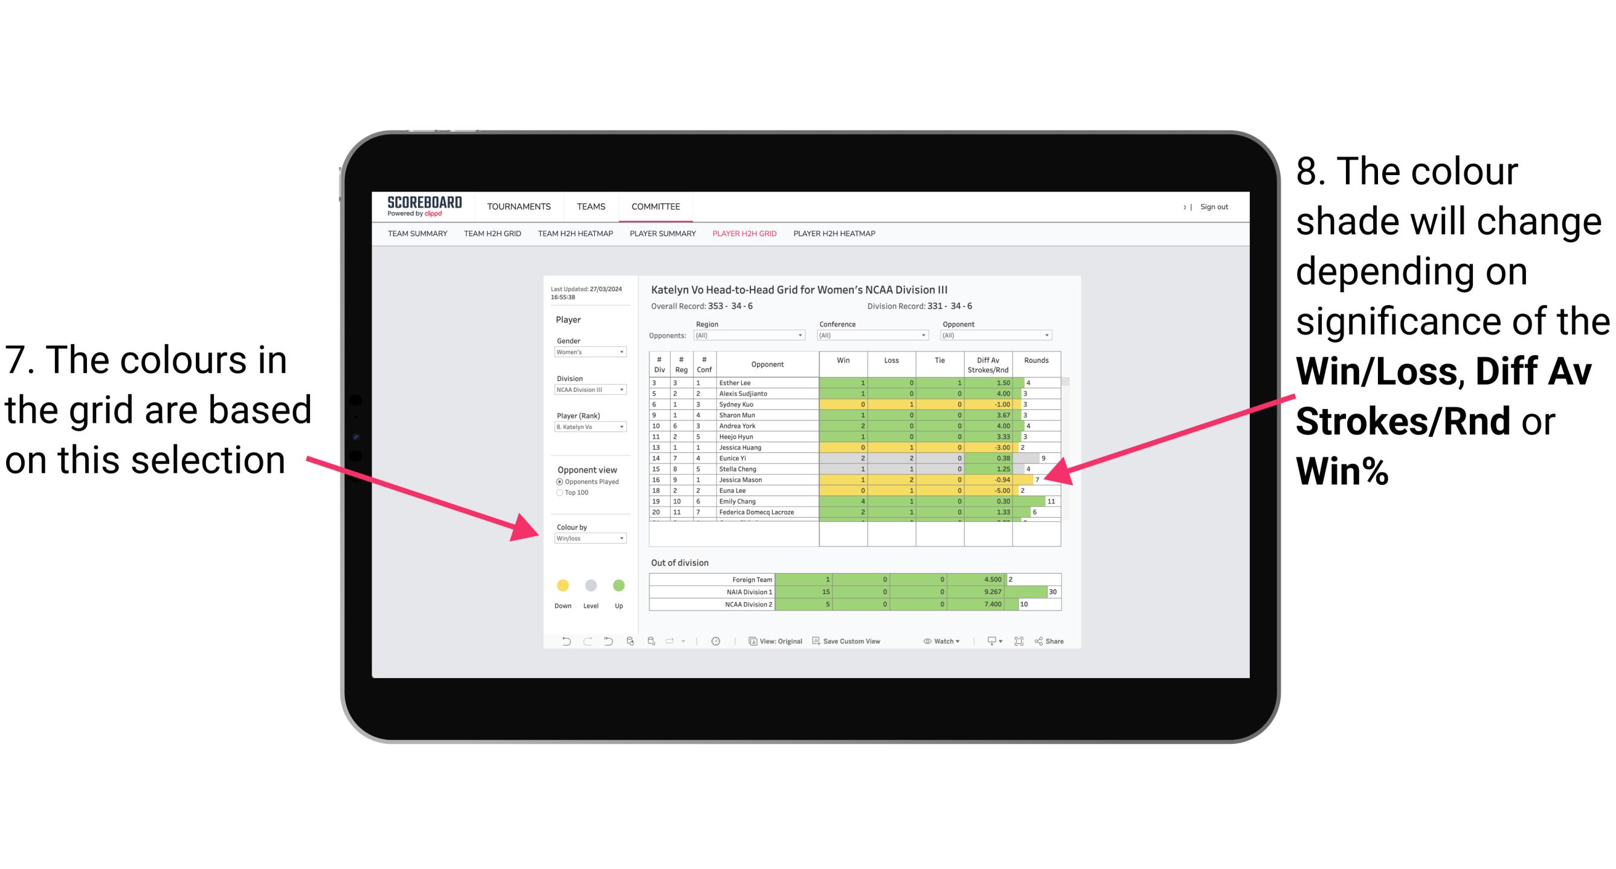The image size is (1616, 869).
Task: Select Opponents Played radio button
Action: point(558,481)
